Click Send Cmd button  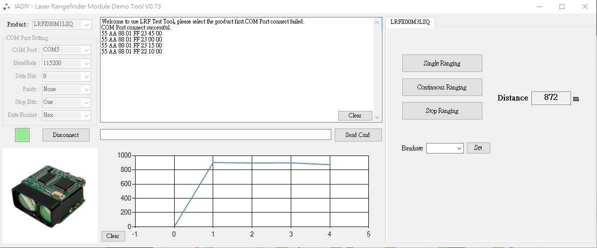click(357, 135)
